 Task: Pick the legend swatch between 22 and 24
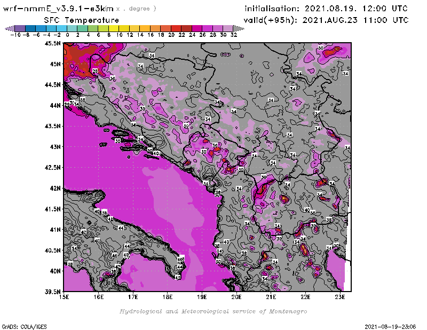pos(186,28)
